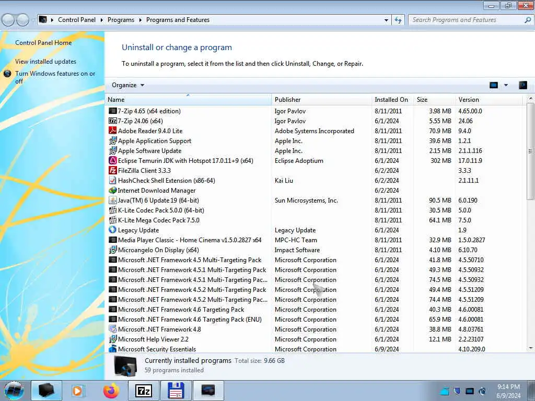Select the Apple Software Update icon

[x=113, y=150]
